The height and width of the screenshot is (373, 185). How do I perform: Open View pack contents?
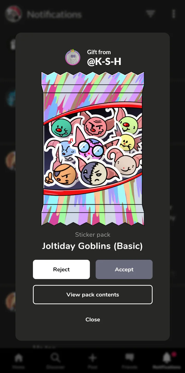(93, 294)
